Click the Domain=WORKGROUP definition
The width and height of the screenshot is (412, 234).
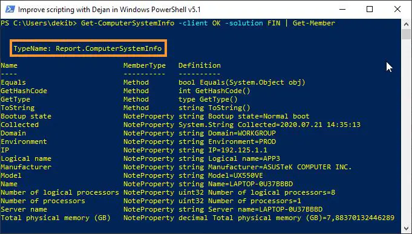(242, 133)
